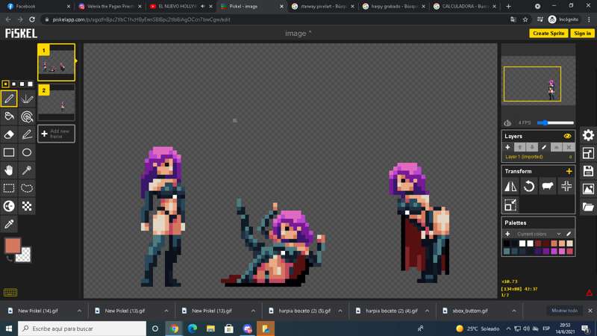597x336 pixels.
Task: Open the primary color swatch picker
Action: (x=13, y=246)
